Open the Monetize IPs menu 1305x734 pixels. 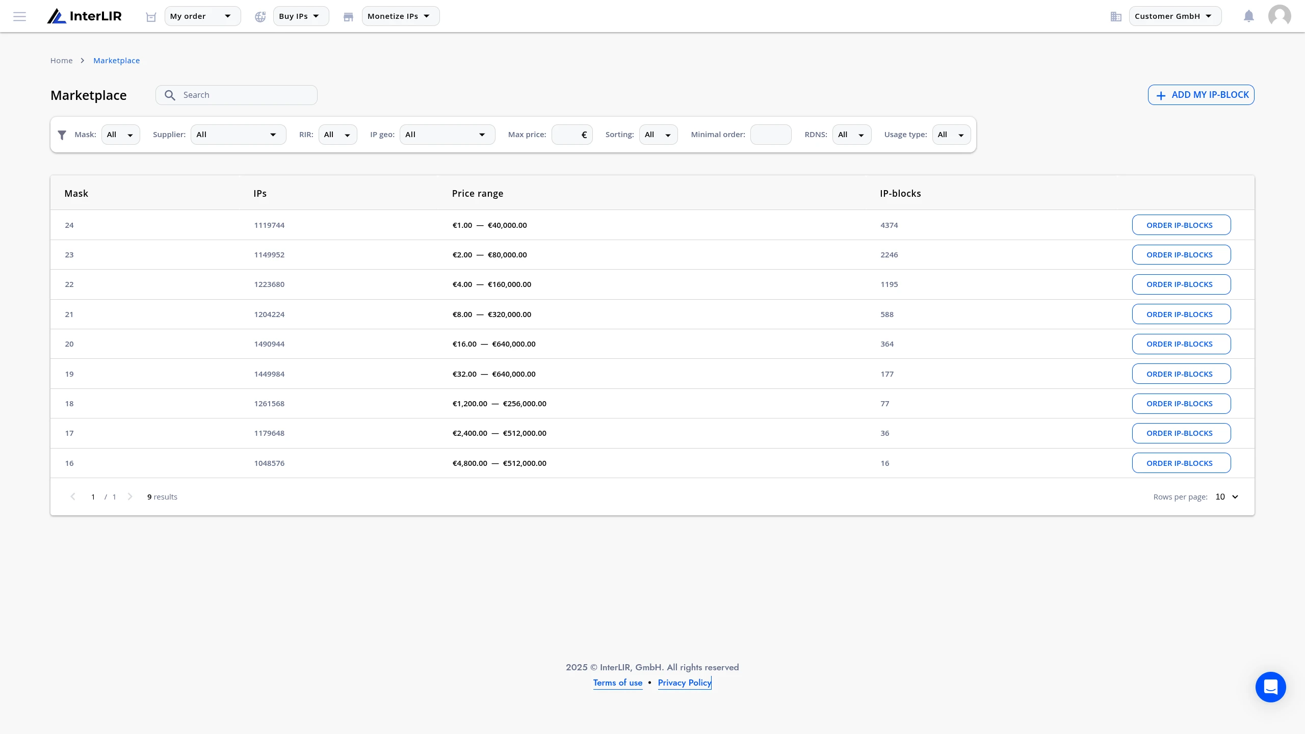400,16
